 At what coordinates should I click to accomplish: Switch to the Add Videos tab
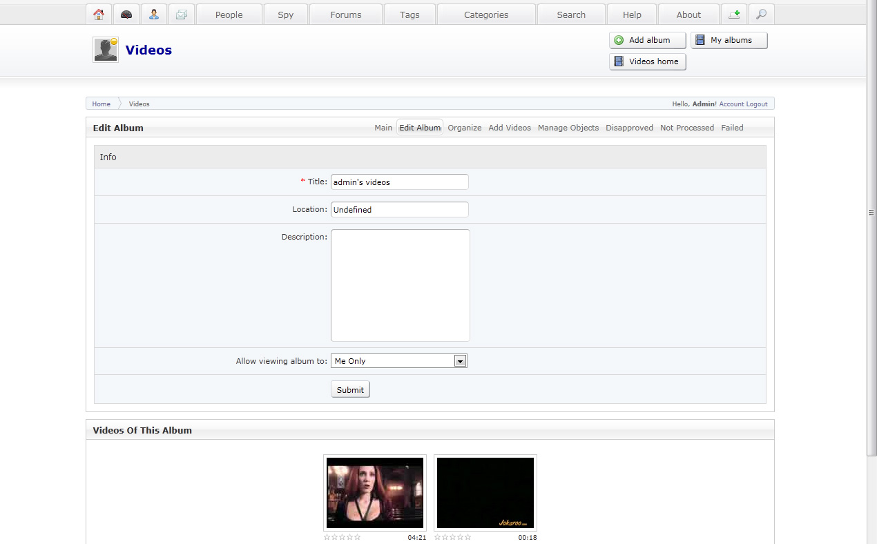pyautogui.click(x=510, y=128)
